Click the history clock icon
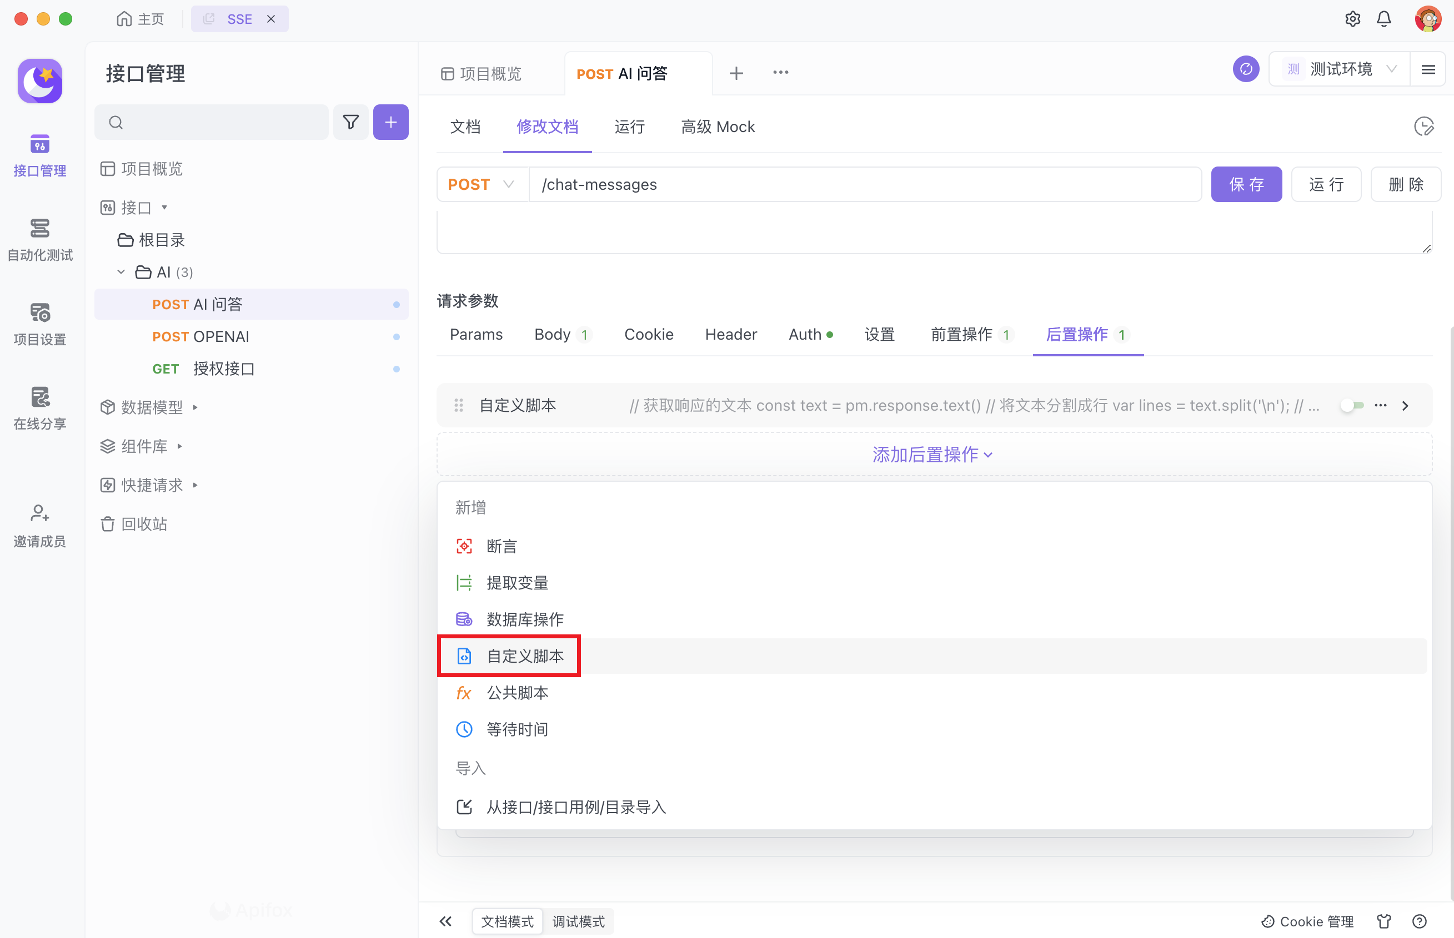Screen dimensions: 1454x938 click(x=1423, y=127)
